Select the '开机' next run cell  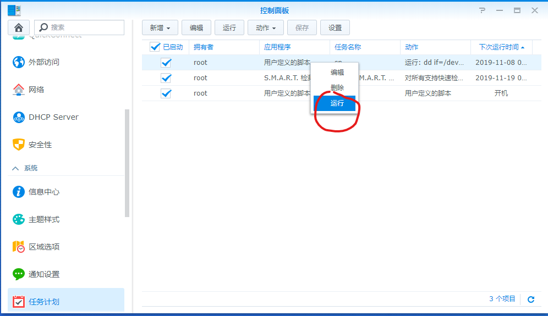pos(501,93)
